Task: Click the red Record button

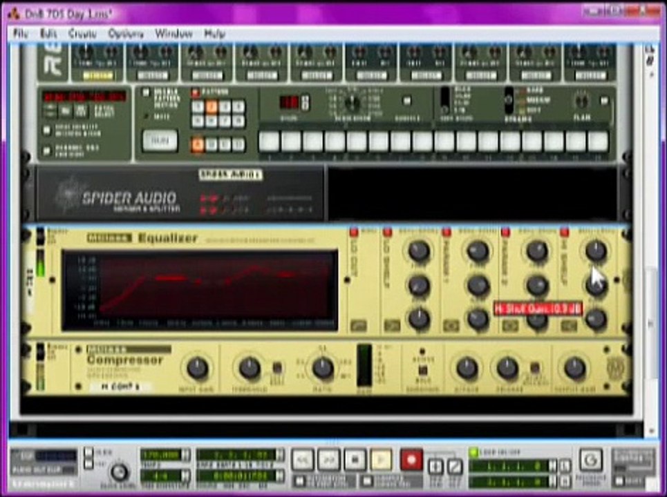Action: (x=411, y=460)
